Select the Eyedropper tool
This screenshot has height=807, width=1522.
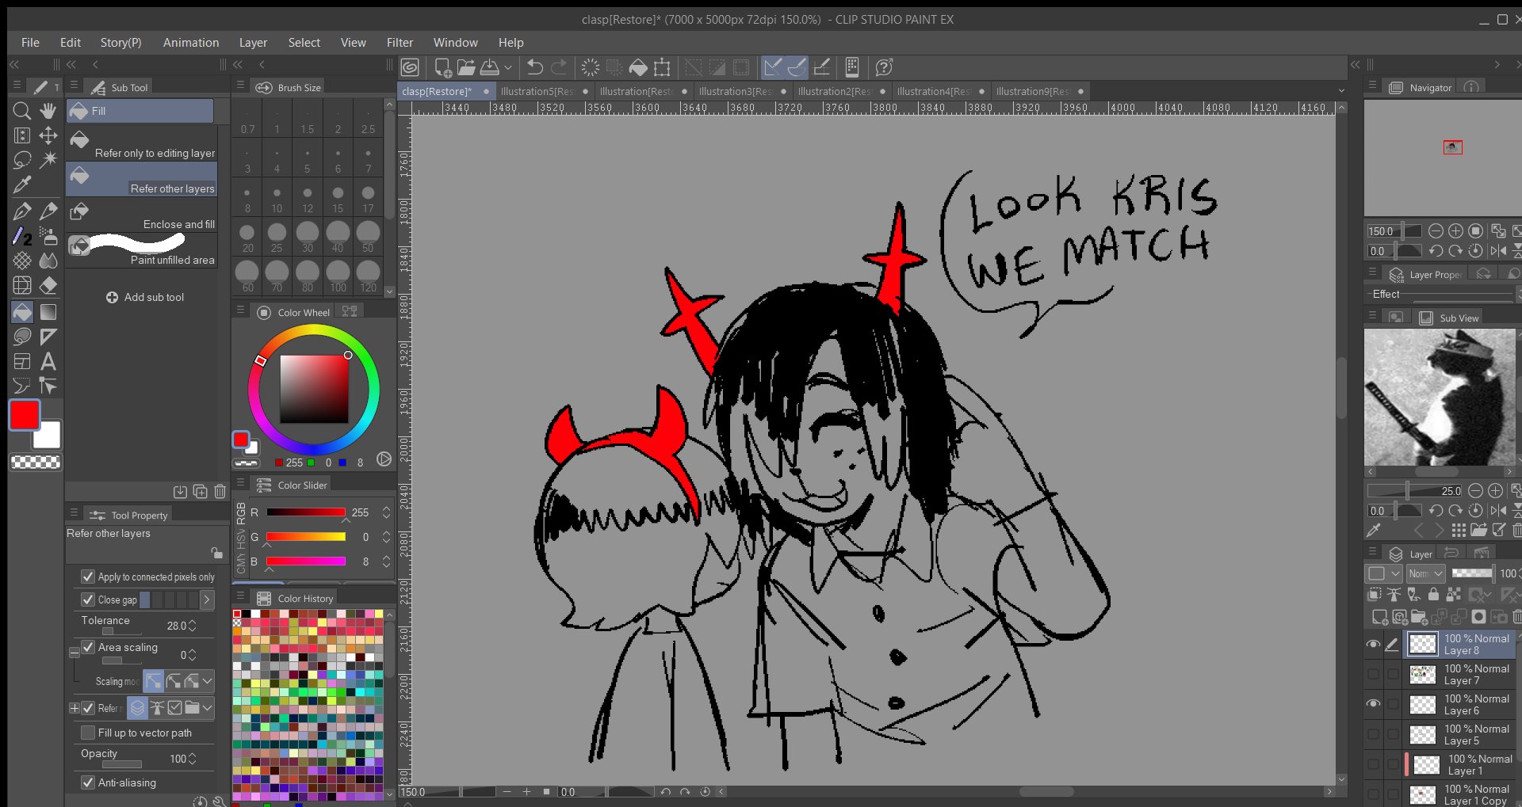pos(22,185)
